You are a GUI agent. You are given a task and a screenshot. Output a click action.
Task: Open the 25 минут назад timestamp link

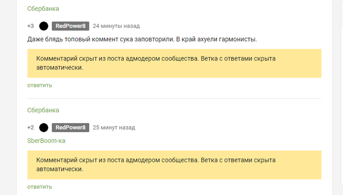(x=114, y=128)
